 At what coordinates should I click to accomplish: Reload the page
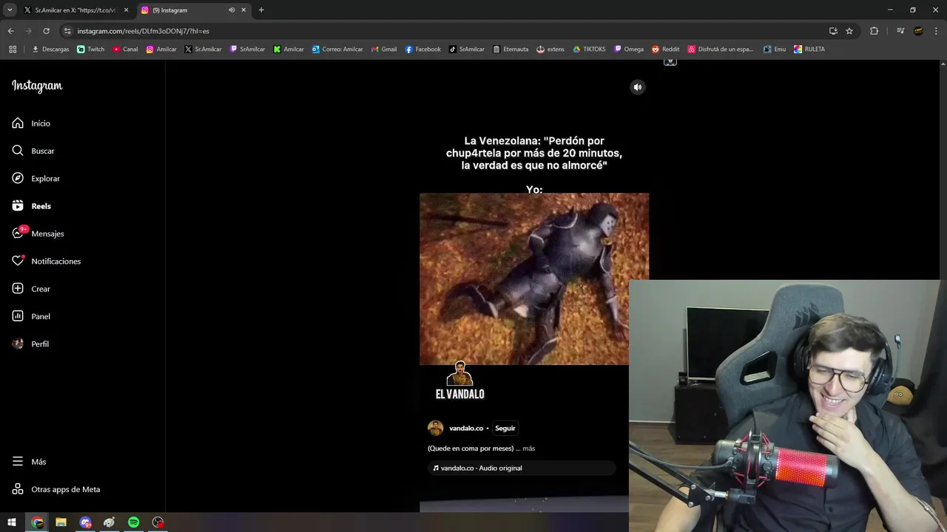(46, 31)
